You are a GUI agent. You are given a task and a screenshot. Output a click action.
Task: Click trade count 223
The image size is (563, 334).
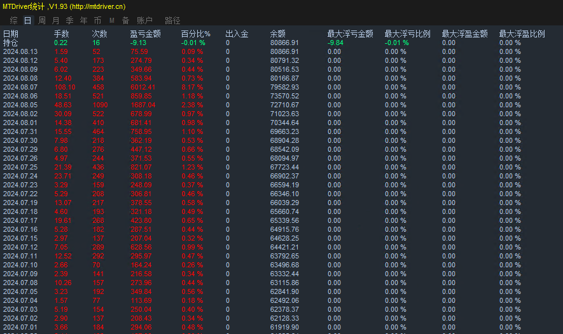pyautogui.click(x=98, y=69)
